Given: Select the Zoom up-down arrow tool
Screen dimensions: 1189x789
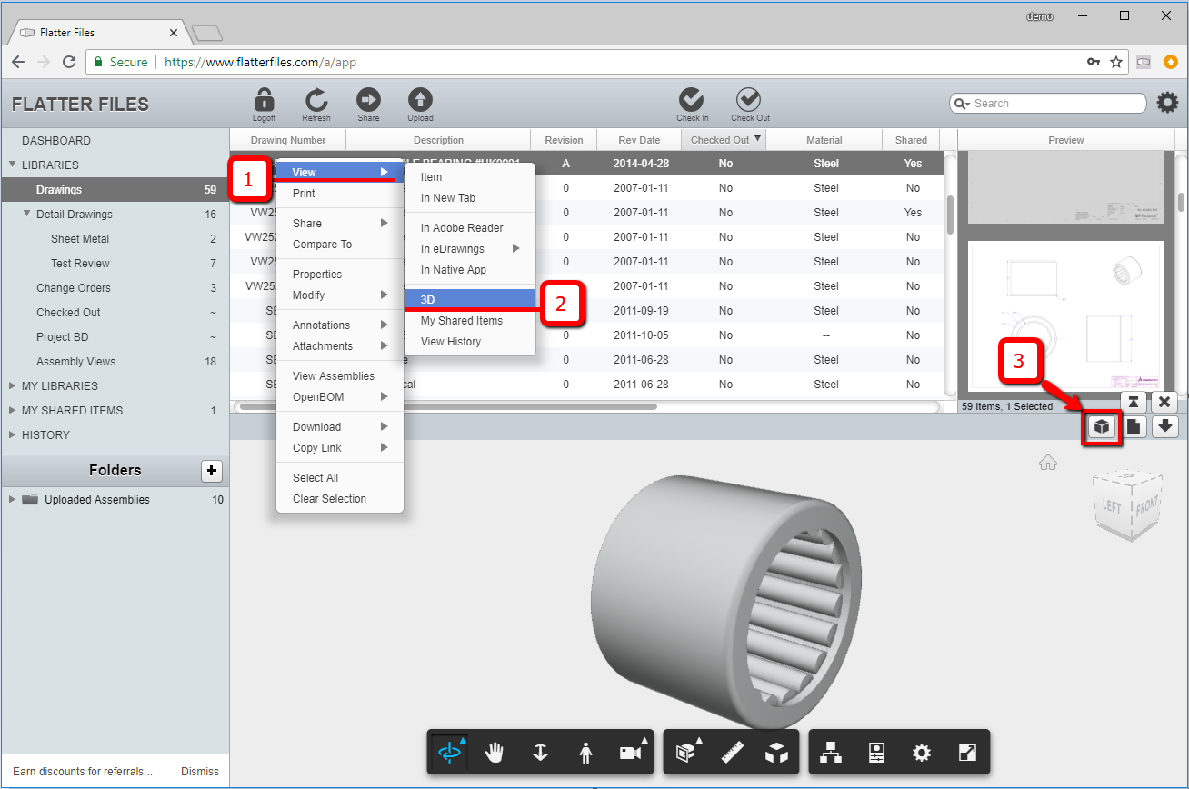Looking at the screenshot, I should (x=540, y=752).
